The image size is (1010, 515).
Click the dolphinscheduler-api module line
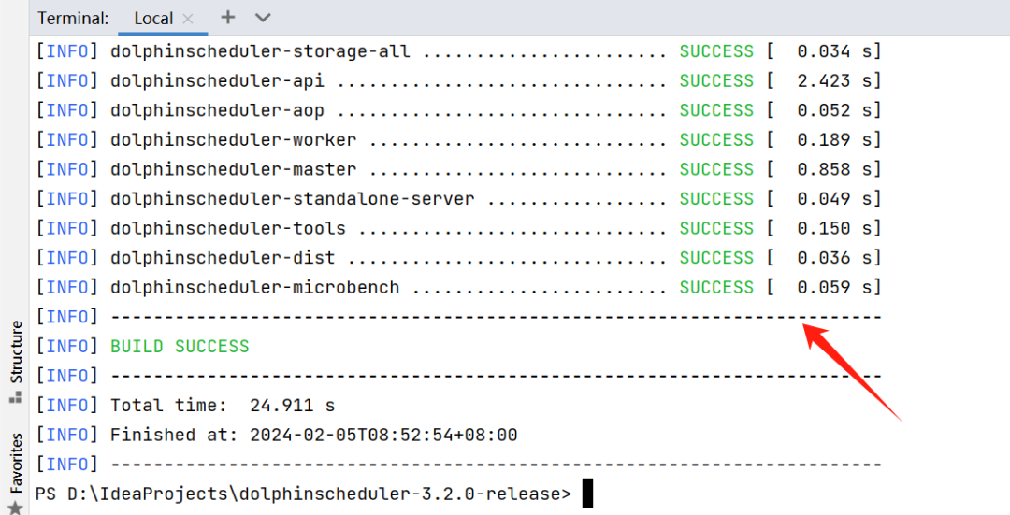coord(458,81)
